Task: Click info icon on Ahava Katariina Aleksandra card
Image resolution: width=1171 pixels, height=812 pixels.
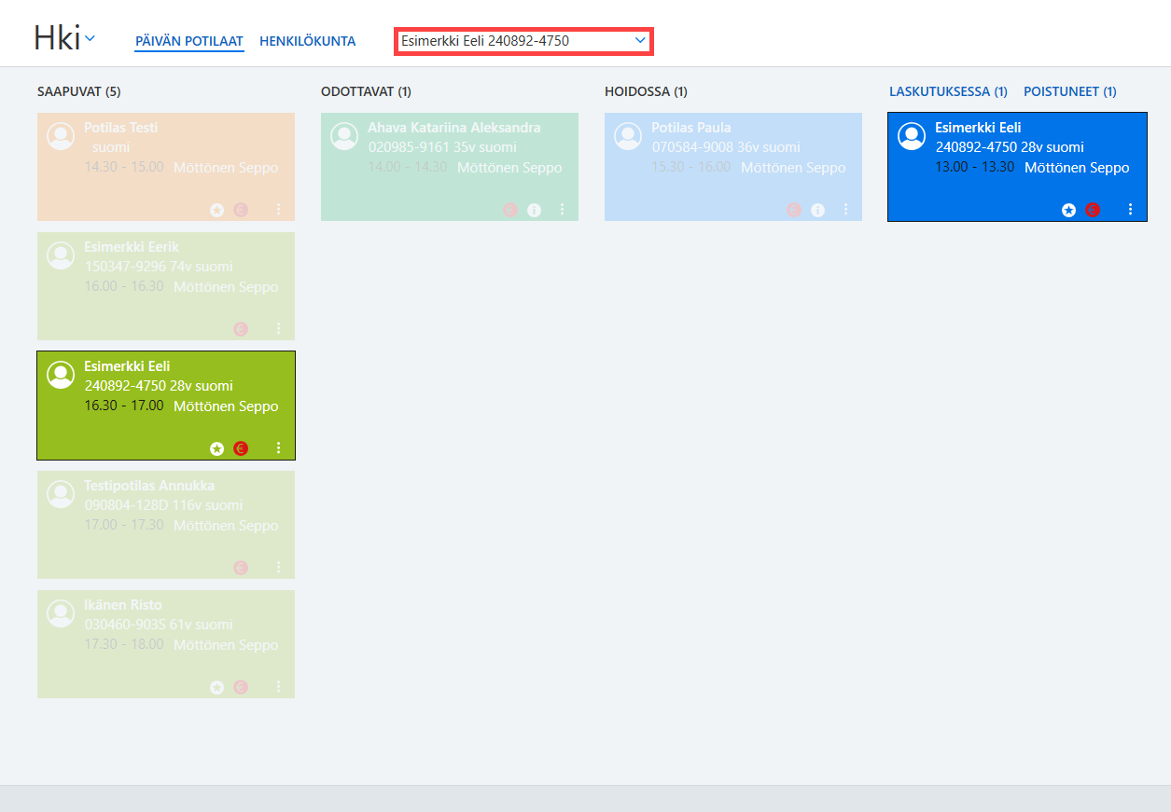Action: pos(534,210)
